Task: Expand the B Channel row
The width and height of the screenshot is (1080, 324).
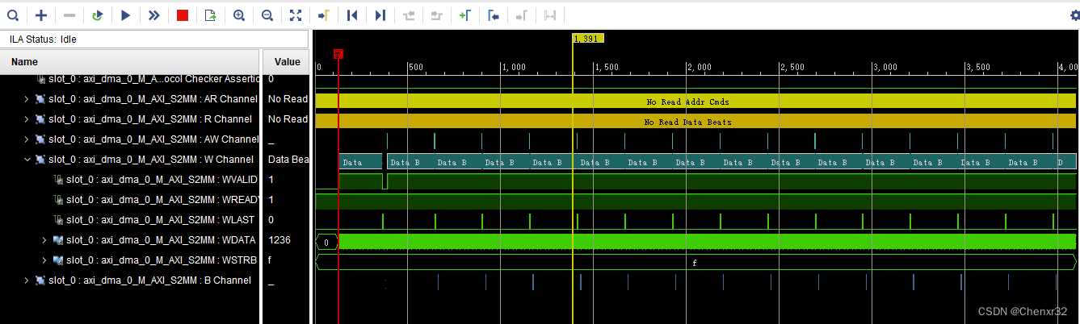Action: tap(26, 280)
